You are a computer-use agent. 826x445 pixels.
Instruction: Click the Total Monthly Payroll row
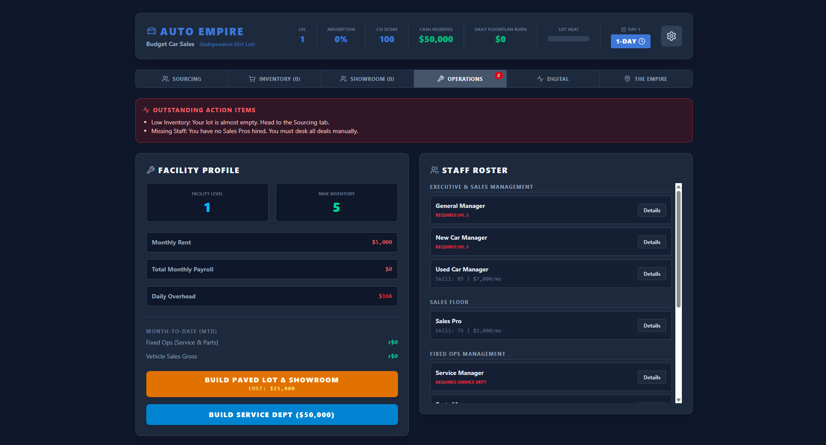click(x=272, y=269)
